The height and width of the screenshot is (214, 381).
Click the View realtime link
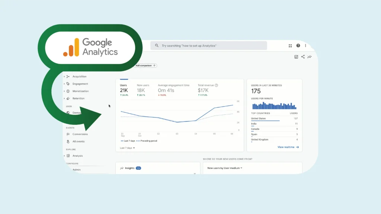click(288, 147)
